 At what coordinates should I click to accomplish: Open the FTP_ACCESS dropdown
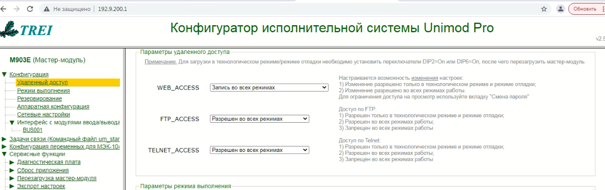click(x=259, y=119)
